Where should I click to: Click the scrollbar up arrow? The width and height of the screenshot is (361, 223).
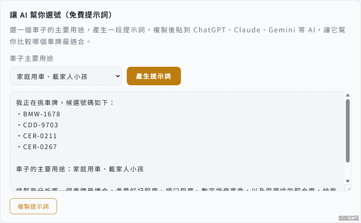(348, 95)
